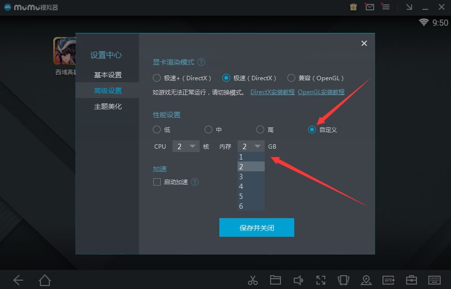Open the 西域英雄 game app thumbnail
The height and width of the screenshot is (289, 451).
point(65,51)
